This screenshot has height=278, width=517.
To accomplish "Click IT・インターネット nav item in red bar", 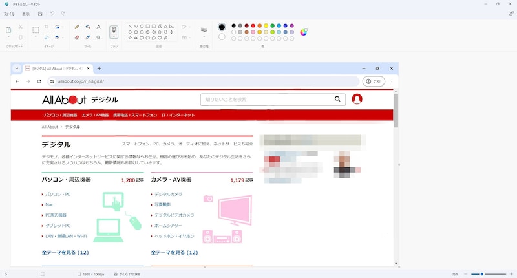I will tap(178, 115).
